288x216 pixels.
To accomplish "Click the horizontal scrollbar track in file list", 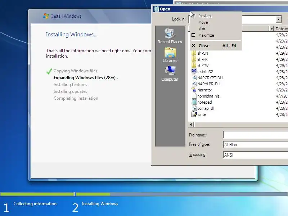I will point(240,124).
